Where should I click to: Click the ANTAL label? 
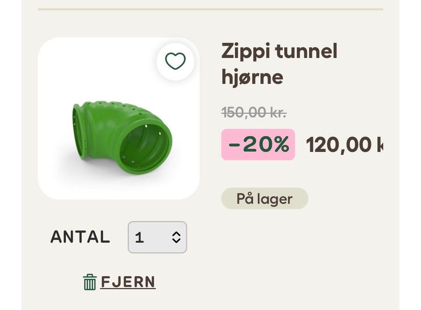[x=80, y=237]
